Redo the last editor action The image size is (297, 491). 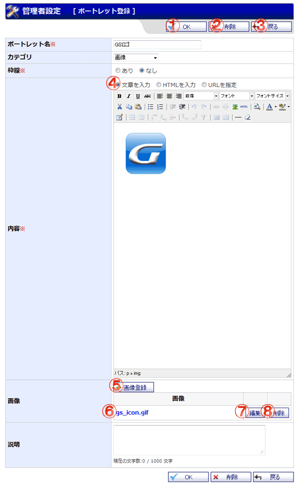(x=204, y=107)
